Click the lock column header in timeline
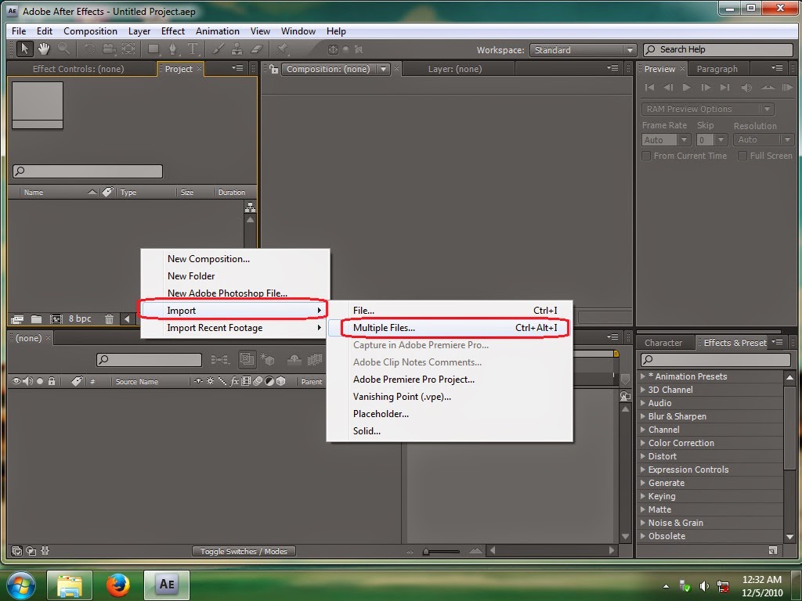This screenshot has height=601, width=802. [51, 381]
